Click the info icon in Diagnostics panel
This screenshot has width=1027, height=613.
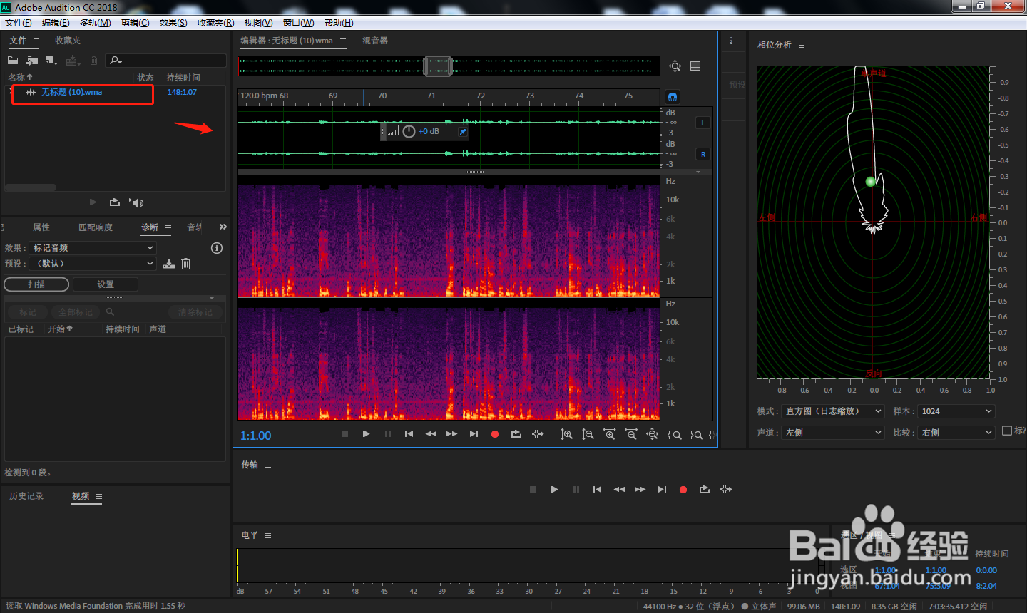(217, 248)
